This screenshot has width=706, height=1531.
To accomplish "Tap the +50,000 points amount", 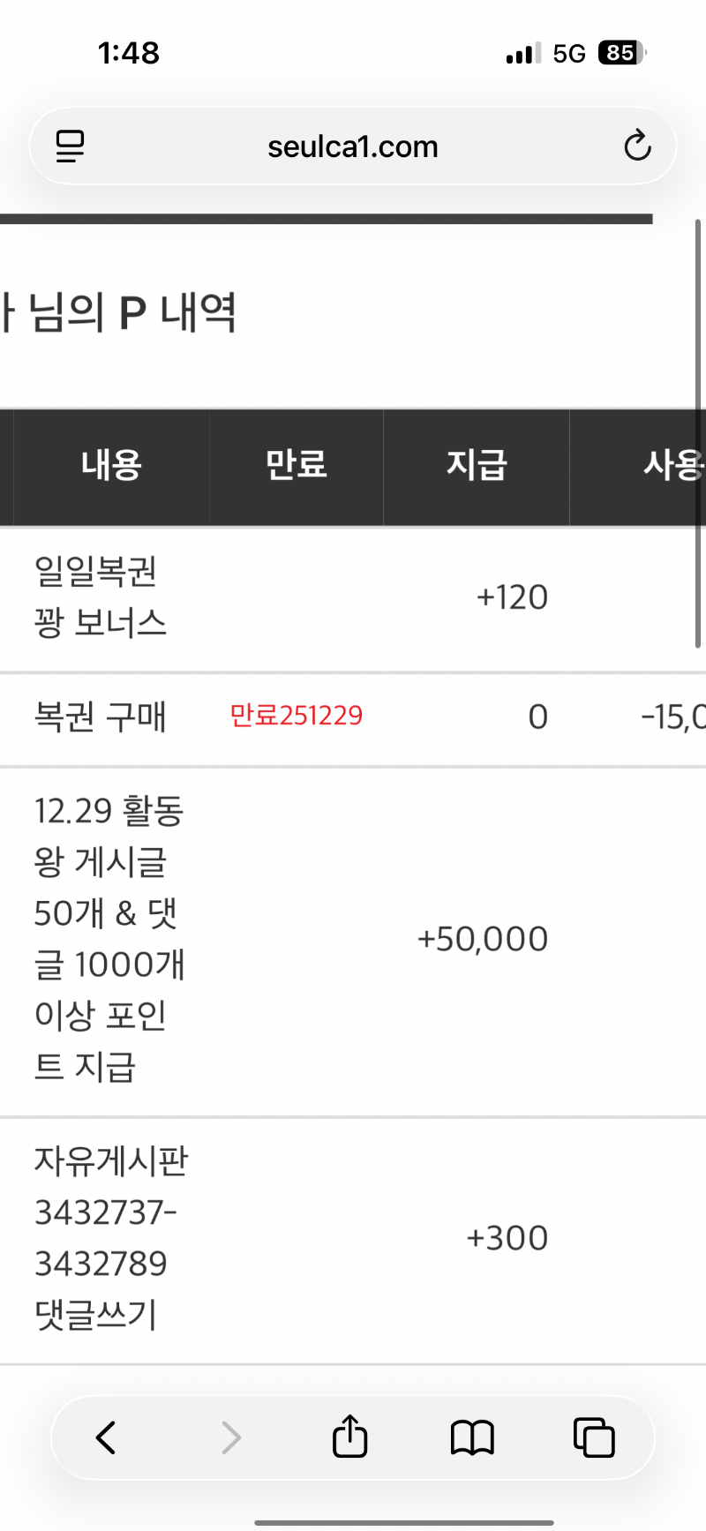I will coord(483,939).
